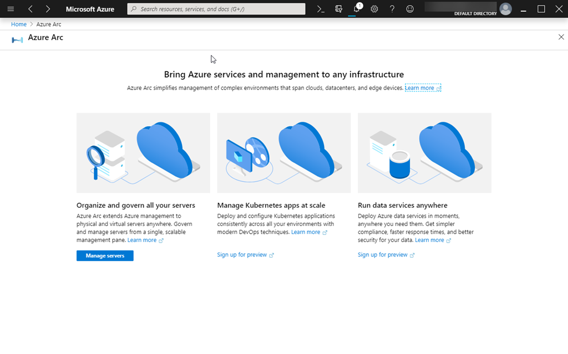This screenshot has height=354, width=568.
Task: Click 'Bring Azure services and management' headline
Action: click(283, 74)
